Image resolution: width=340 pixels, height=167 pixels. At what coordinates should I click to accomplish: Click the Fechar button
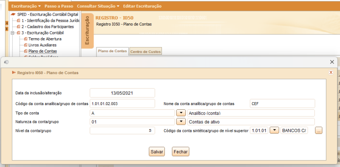pos(181,152)
